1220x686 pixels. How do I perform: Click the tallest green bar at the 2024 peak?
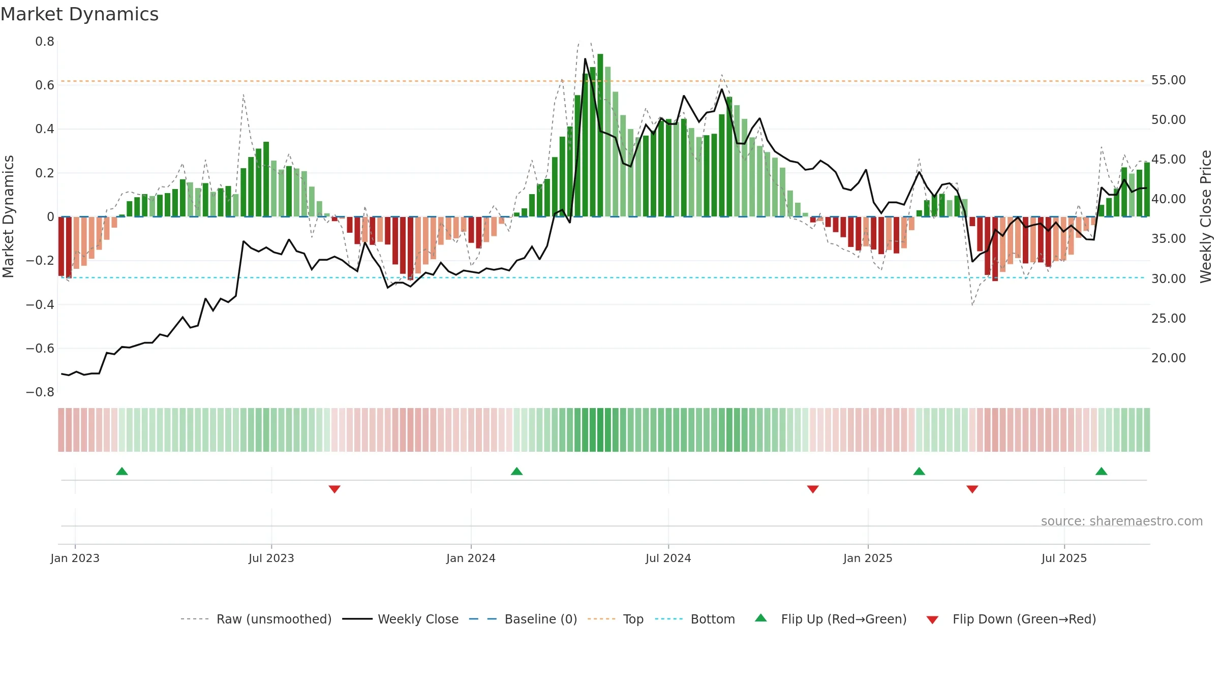click(x=600, y=135)
